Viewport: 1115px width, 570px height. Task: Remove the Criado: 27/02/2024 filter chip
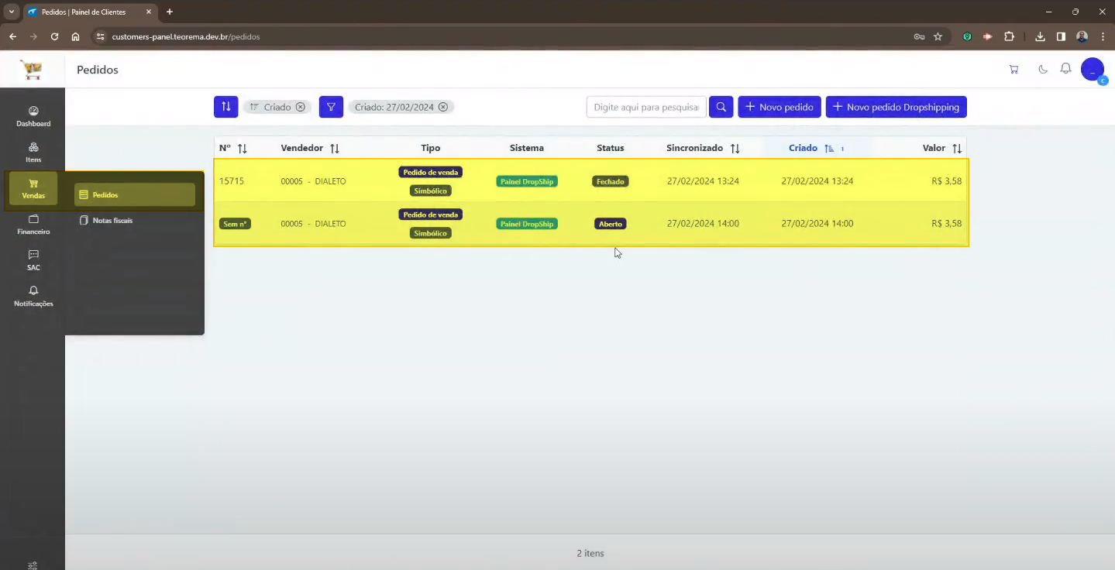point(443,107)
